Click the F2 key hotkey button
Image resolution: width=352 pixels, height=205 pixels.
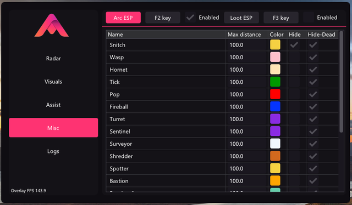click(163, 18)
